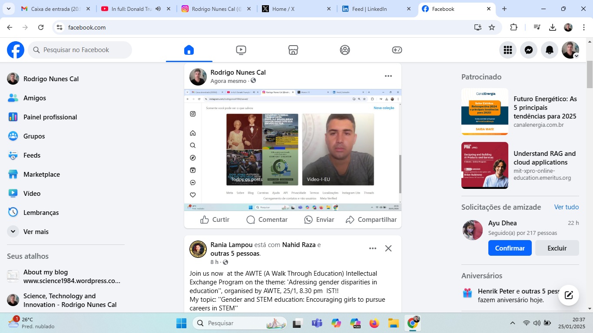
Task: Open Science, Technology and Innovation shortcut
Action: click(65, 300)
